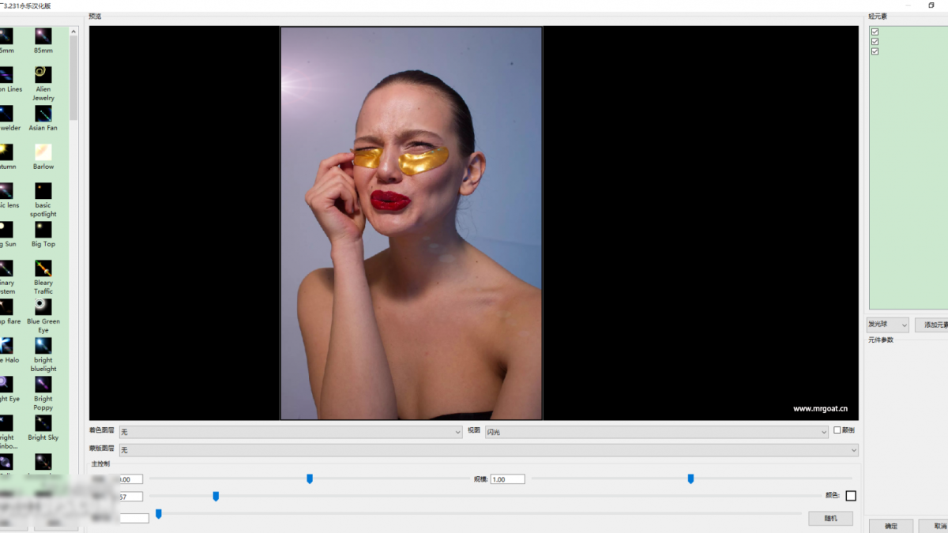This screenshot has width=948, height=533.
Task: Choose the Alien Jewelry flare preset
Action: [x=43, y=74]
